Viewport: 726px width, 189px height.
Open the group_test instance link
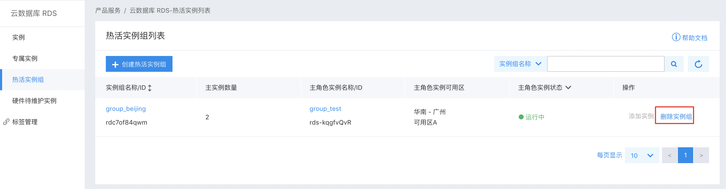point(325,109)
